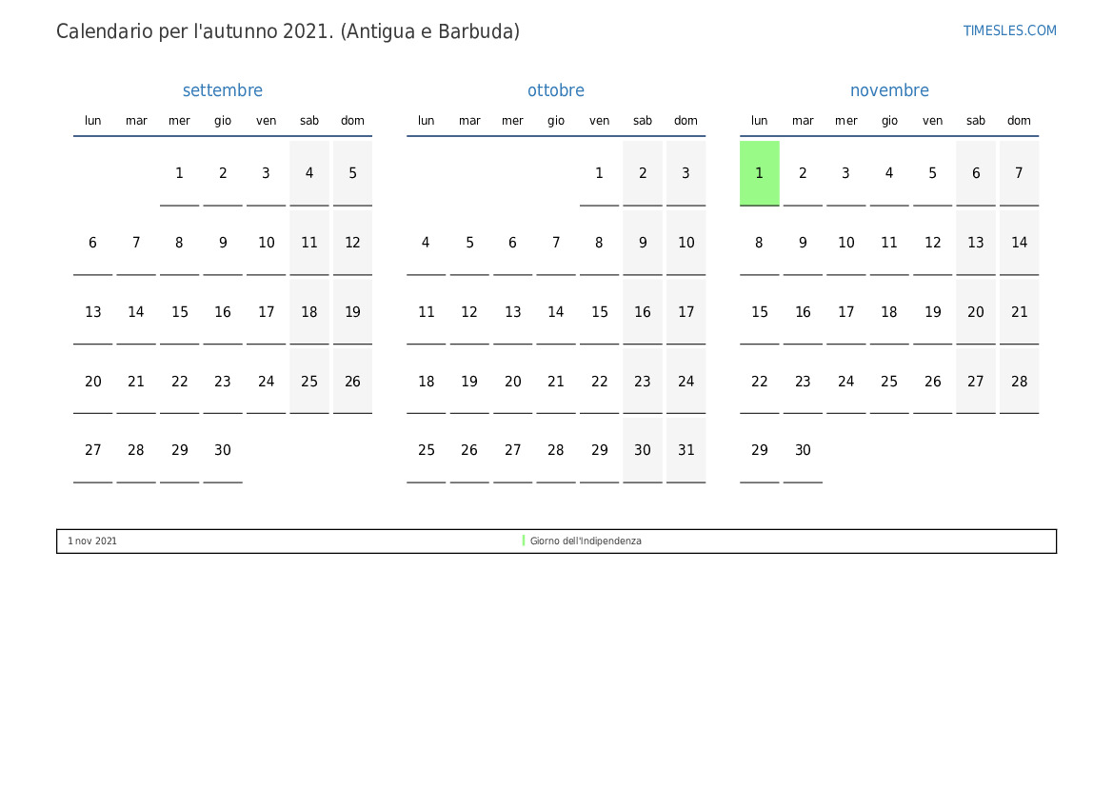Click Giorno dell'Indipendenza legend text

point(586,541)
